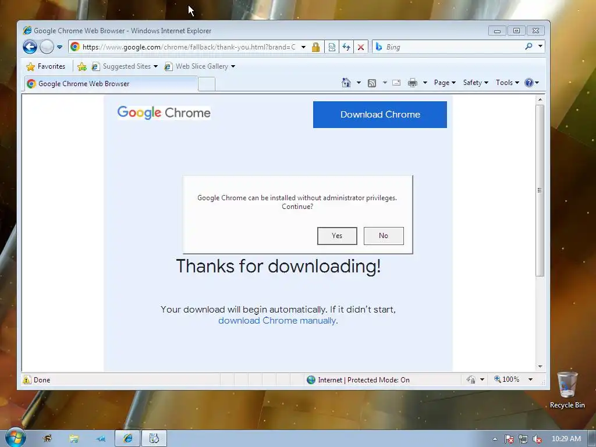
Task: Open Suggested Sites in favorites bar
Action: [x=125, y=66]
